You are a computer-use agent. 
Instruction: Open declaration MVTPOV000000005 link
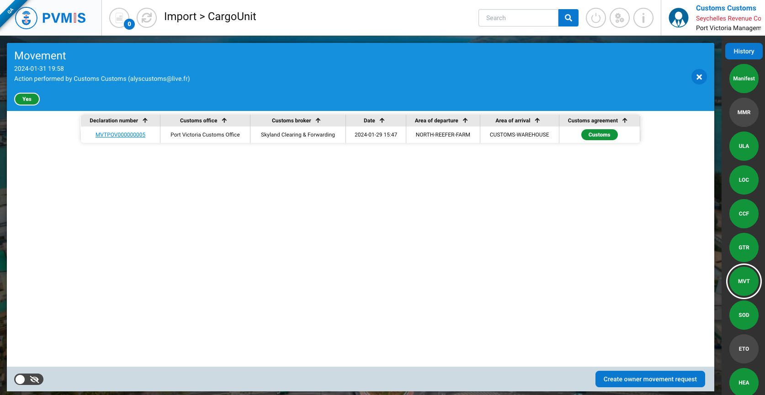tap(120, 135)
